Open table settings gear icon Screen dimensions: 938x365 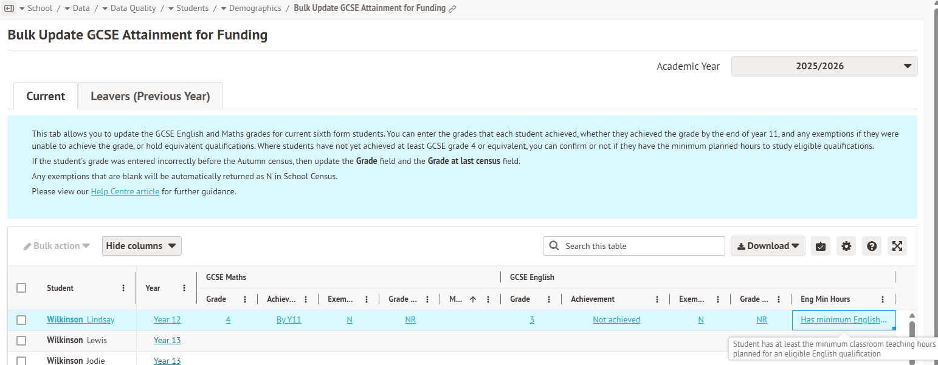(846, 246)
